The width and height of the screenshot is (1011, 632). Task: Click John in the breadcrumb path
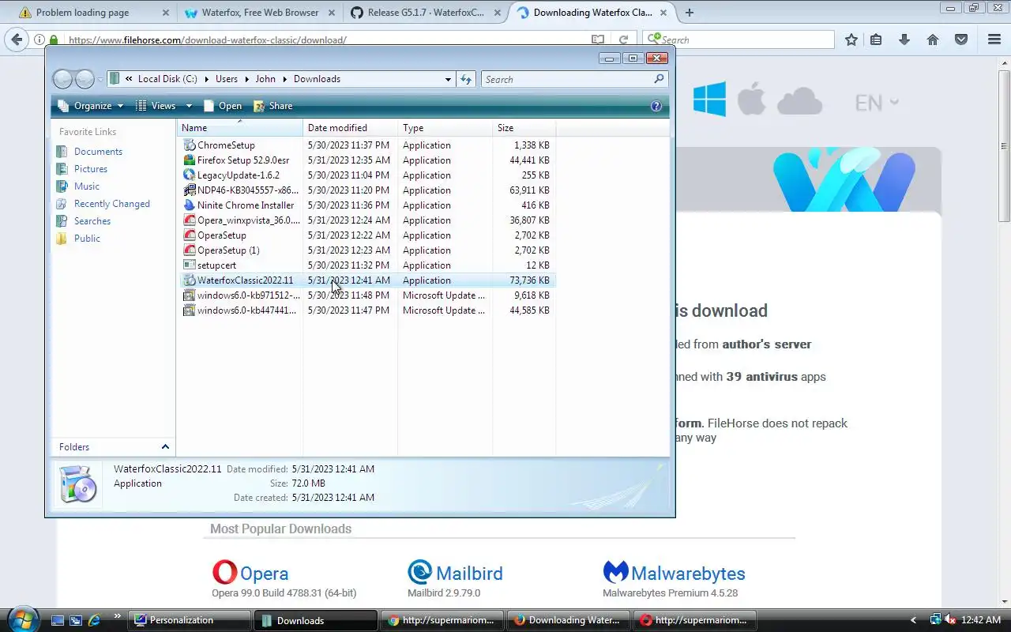pyautogui.click(x=265, y=79)
